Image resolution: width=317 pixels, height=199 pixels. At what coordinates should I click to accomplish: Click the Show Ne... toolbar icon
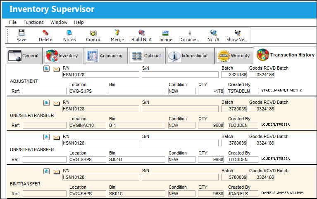(x=237, y=33)
